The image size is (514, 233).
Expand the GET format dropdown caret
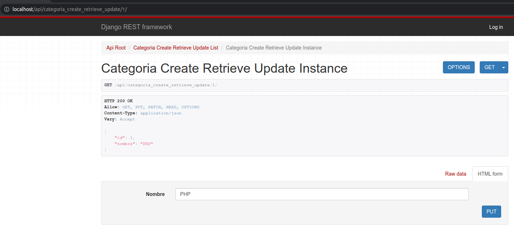point(504,67)
